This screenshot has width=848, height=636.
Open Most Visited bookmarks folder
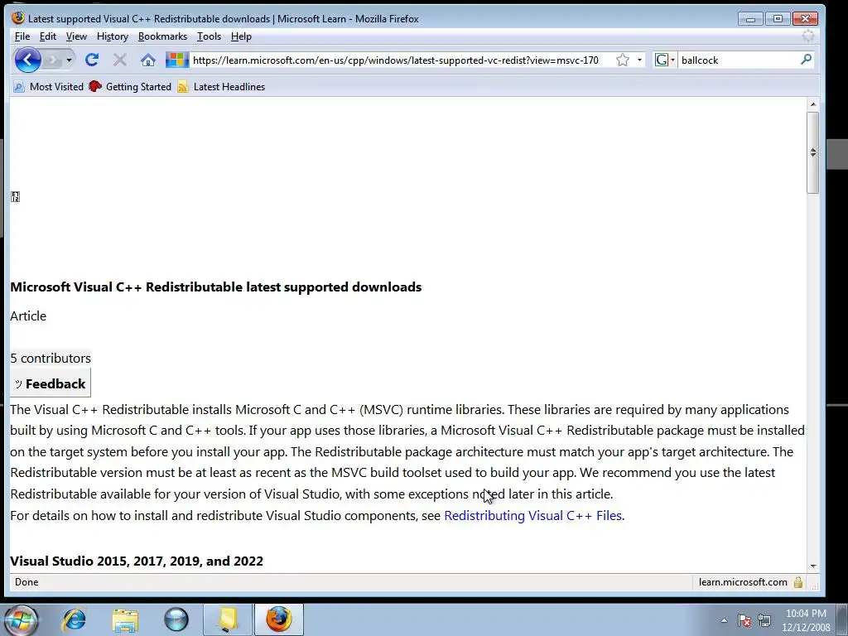tap(48, 86)
